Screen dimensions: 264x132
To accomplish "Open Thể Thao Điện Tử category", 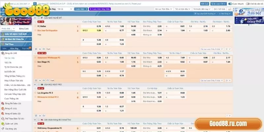I will coord(15,118).
